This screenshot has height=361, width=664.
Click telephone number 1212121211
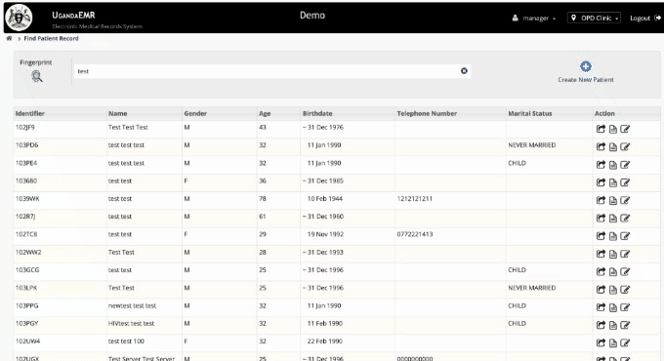pyautogui.click(x=415, y=198)
